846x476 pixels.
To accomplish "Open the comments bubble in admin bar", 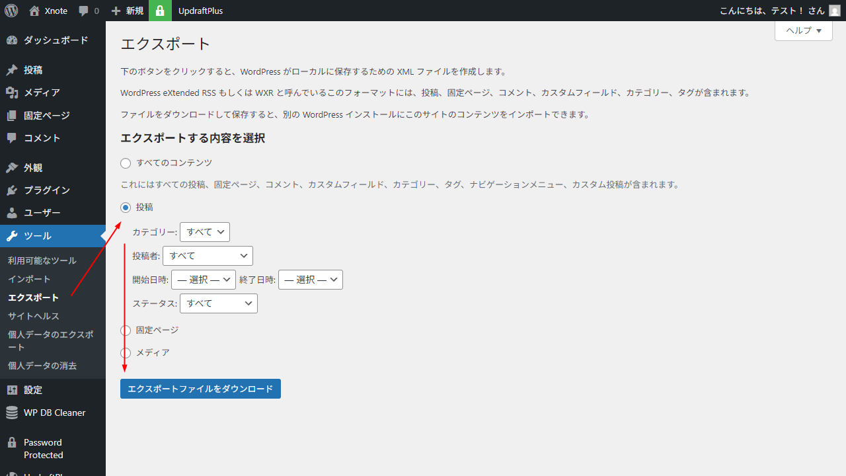I will [83, 11].
